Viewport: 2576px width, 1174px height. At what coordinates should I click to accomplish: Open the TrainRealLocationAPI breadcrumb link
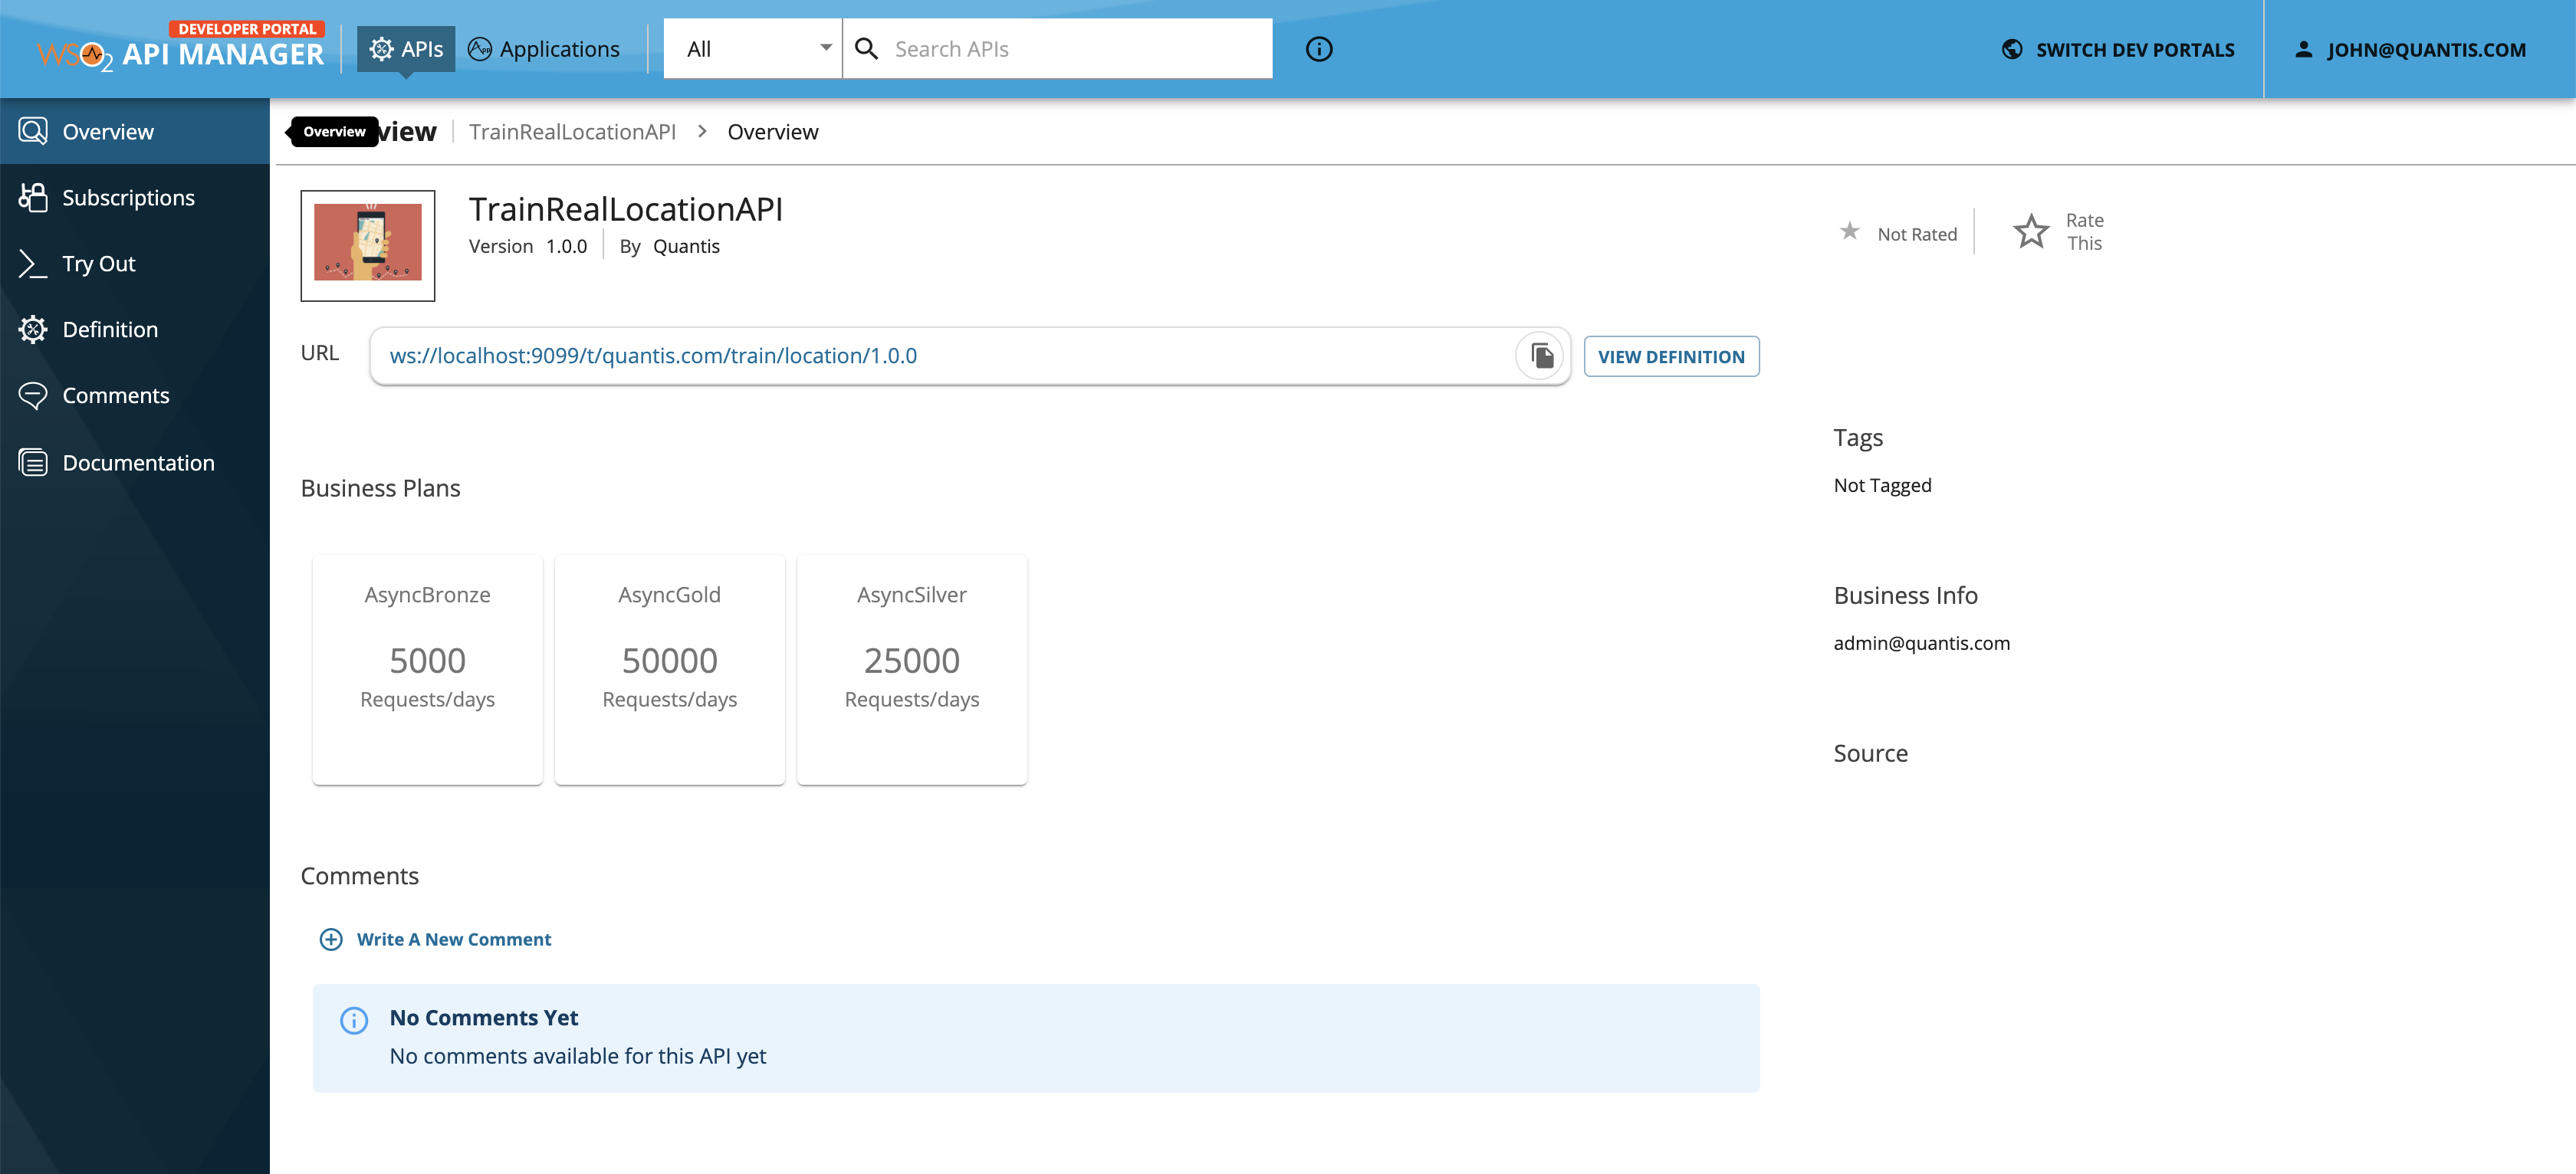pos(573,131)
